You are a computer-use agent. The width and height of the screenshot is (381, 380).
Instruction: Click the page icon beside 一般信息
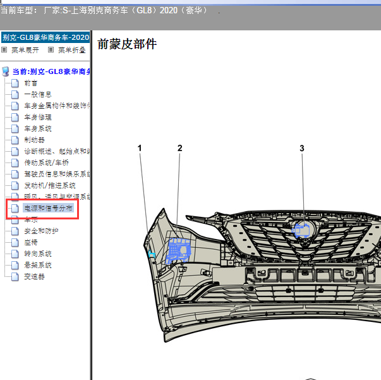(x=15, y=95)
